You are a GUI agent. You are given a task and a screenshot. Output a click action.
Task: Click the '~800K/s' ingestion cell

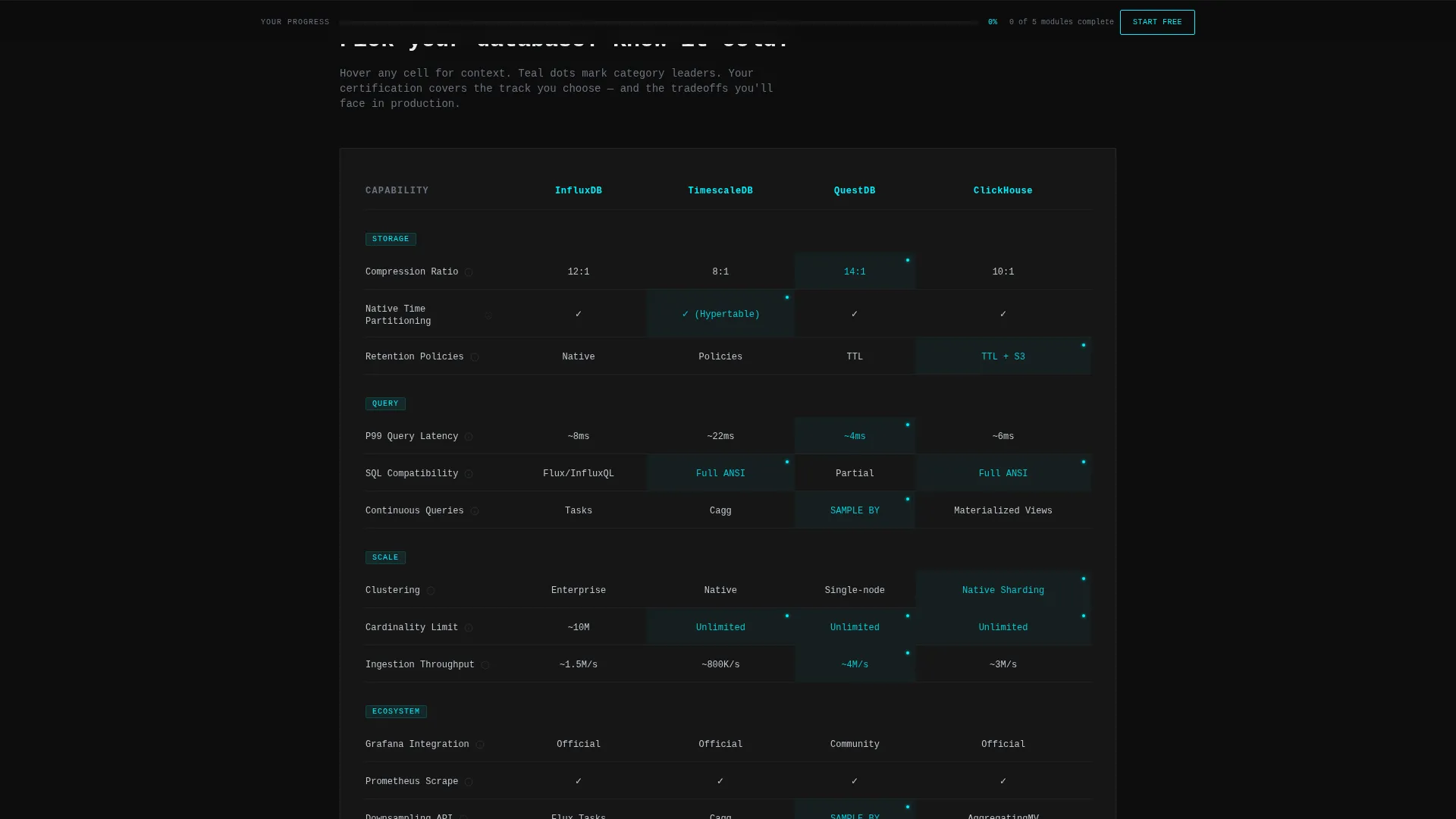click(720, 664)
